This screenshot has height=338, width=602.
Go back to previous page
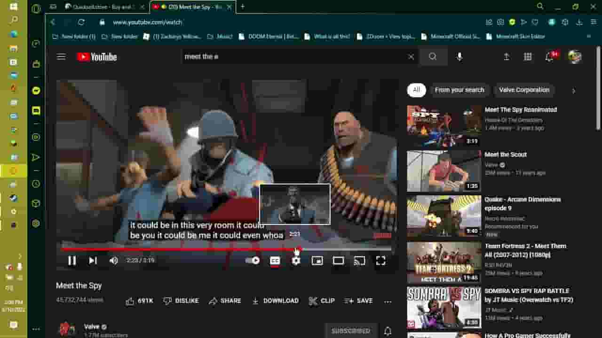tap(53, 22)
